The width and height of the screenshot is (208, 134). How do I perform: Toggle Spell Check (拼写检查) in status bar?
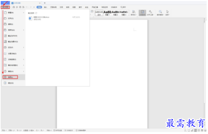coord(58,131)
